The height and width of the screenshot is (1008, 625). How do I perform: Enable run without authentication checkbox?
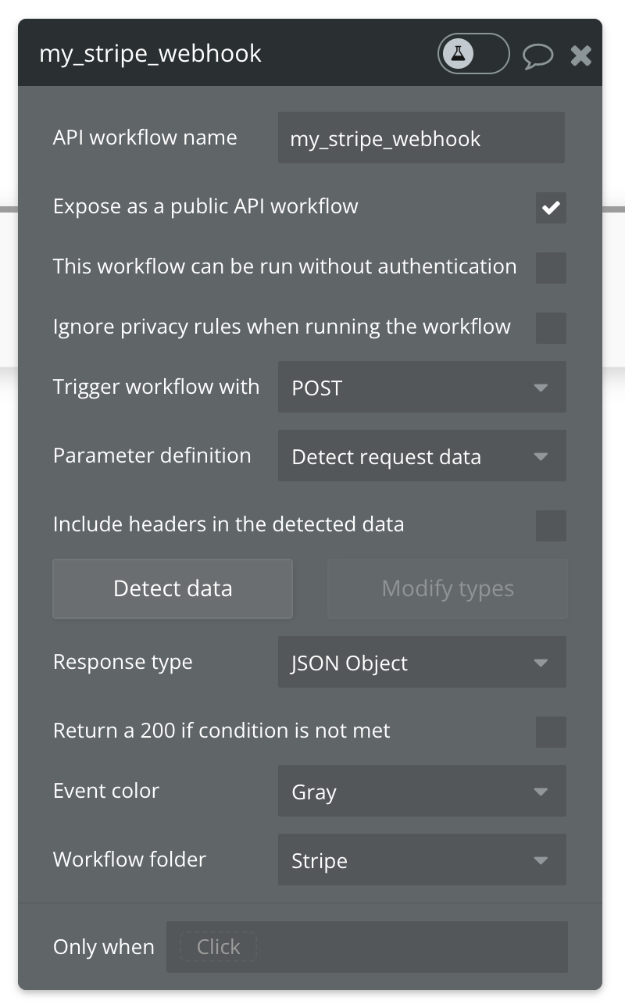coord(551,267)
